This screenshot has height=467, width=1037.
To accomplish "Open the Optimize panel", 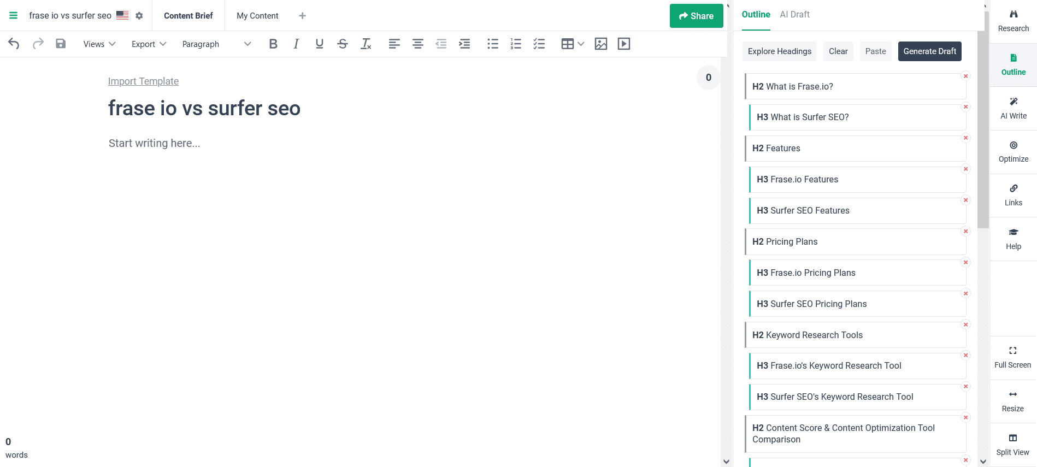I will coord(1013,152).
